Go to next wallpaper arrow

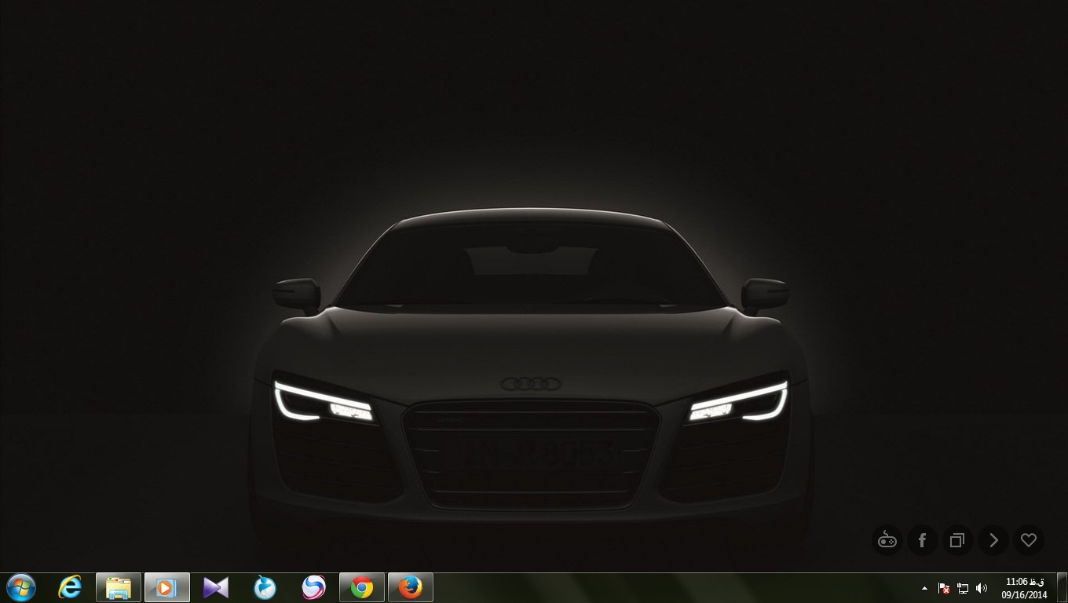click(993, 540)
